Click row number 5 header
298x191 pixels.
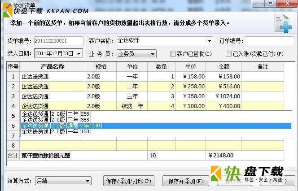coord(13,116)
